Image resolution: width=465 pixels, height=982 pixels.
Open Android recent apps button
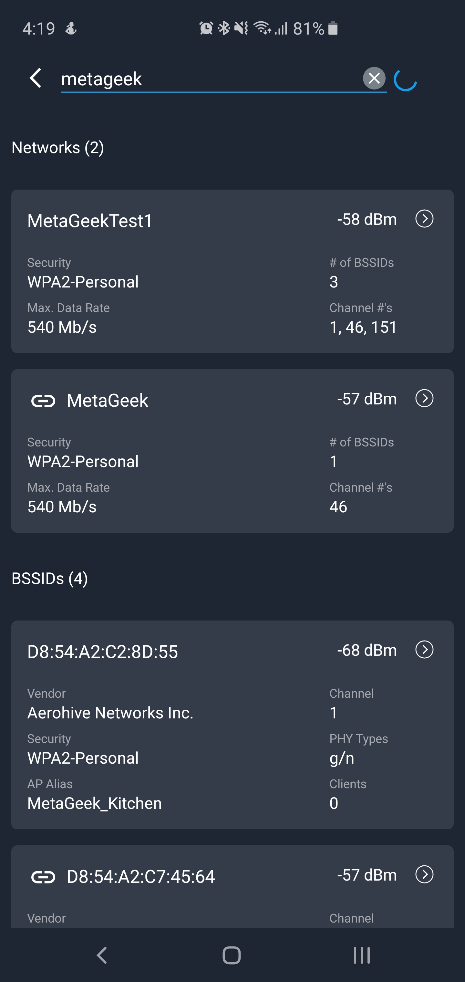click(362, 955)
